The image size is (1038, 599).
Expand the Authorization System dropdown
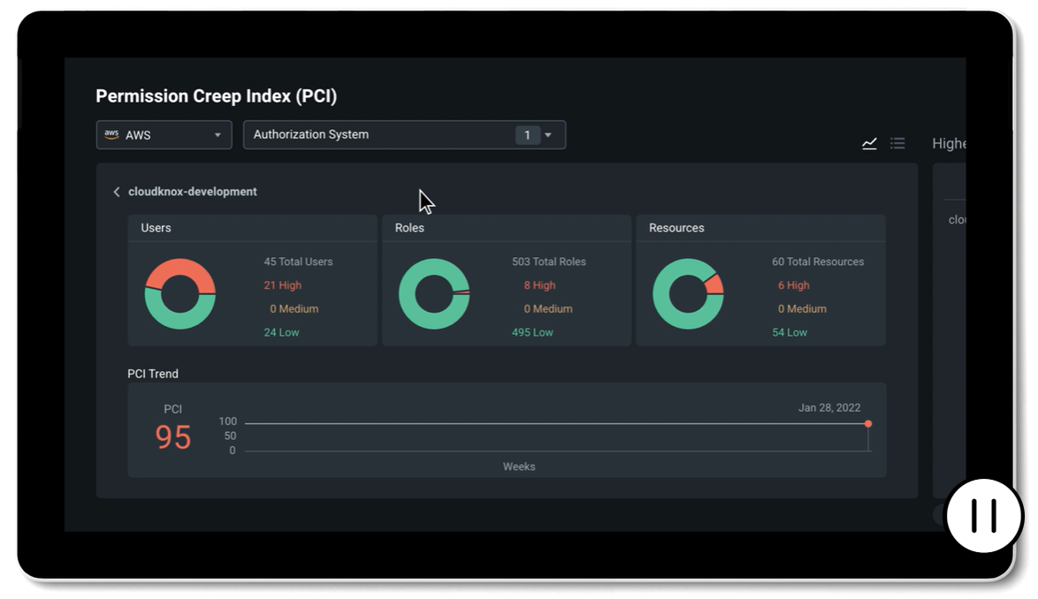pyautogui.click(x=404, y=135)
